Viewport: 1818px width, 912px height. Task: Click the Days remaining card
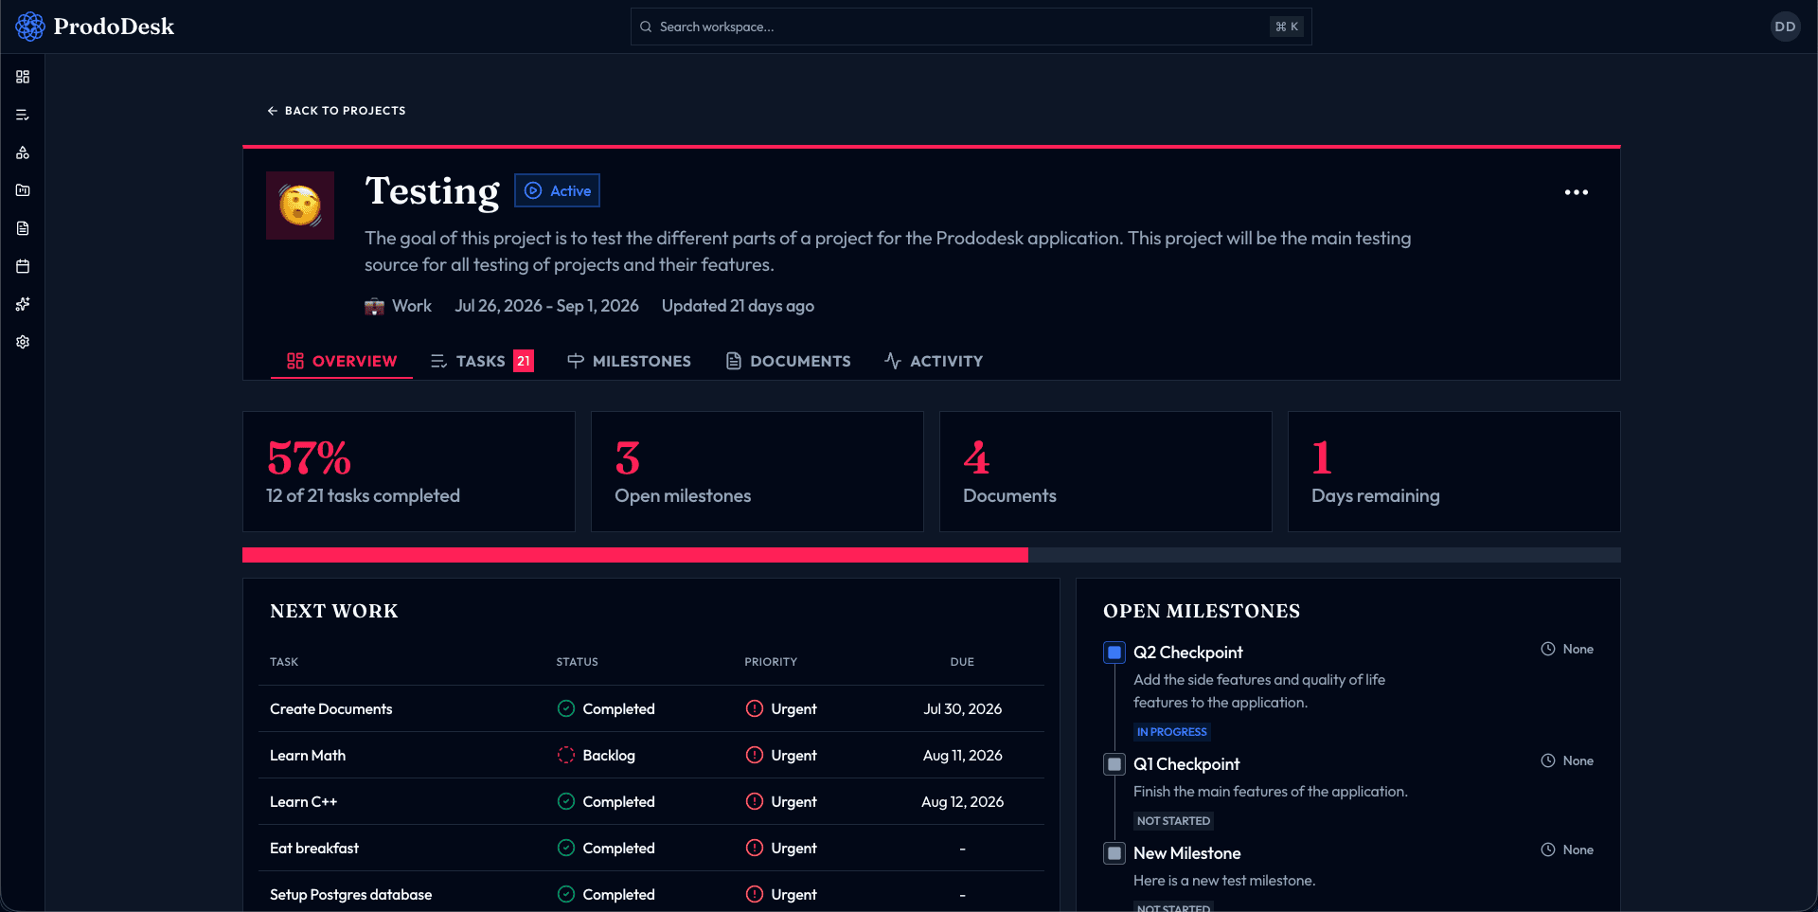(1454, 472)
